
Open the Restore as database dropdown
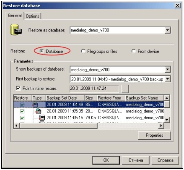[x=168, y=30]
